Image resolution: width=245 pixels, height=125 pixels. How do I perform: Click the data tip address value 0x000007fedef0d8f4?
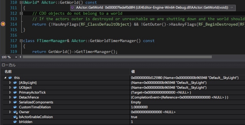pos(120,7)
